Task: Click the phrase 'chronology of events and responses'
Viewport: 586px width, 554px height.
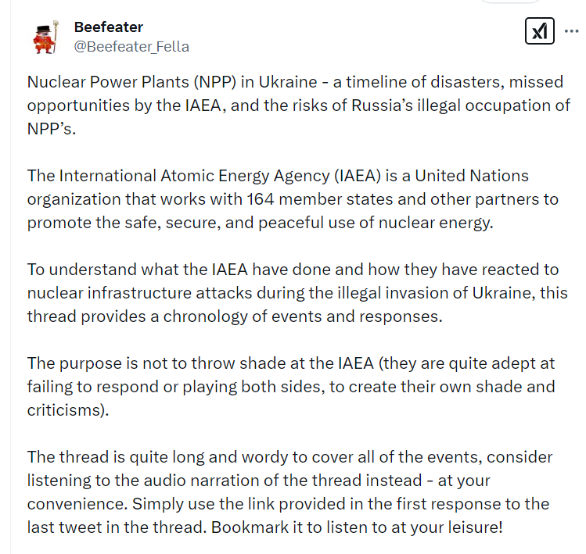Action: pos(303,316)
